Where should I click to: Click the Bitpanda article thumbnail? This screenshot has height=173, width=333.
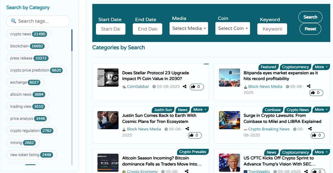pos(230,78)
